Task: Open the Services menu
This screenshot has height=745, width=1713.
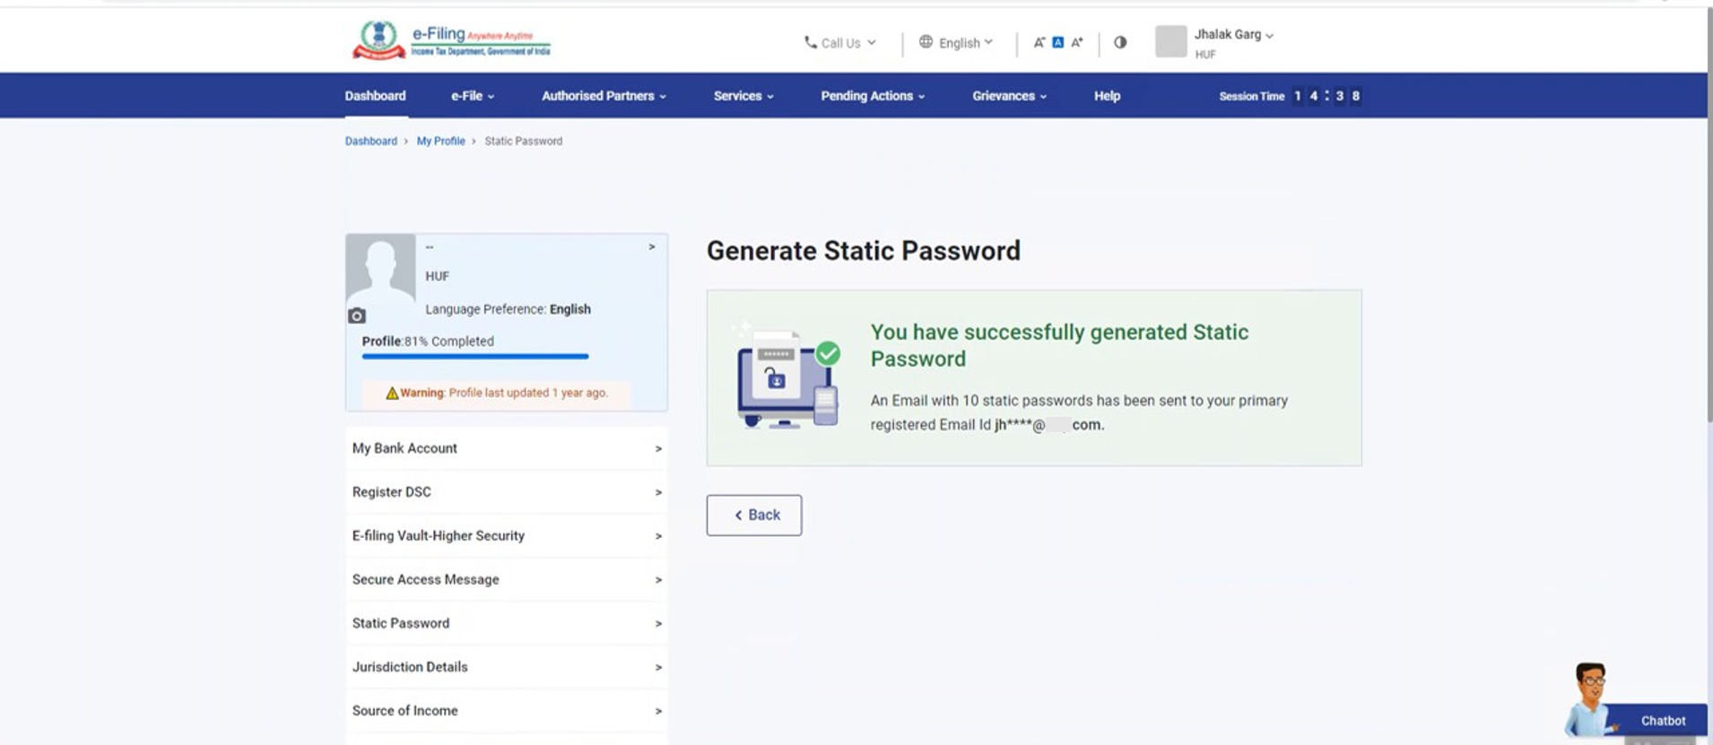Action: pyautogui.click(x=743, y=96)
